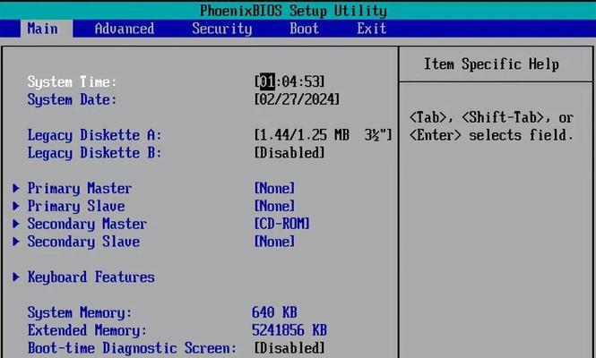Click the 5241856 KB value
The image size is (596, 358).
[289, 330]
